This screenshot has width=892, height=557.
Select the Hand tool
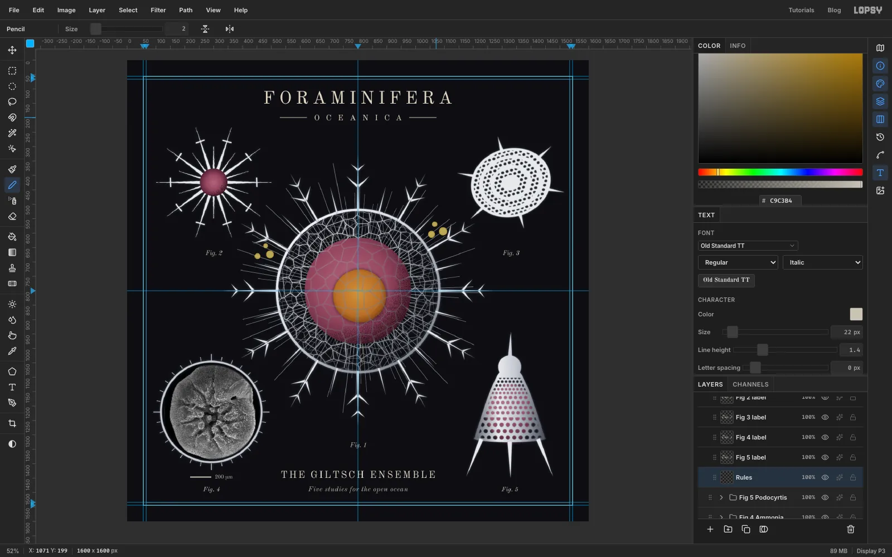pyautogui.click(x=12, y=335)
